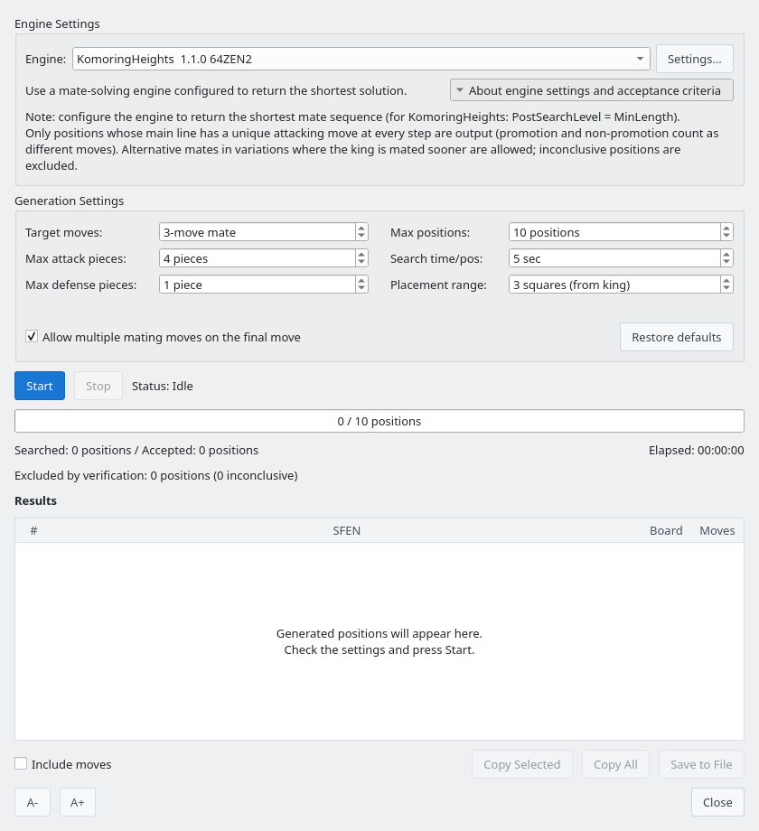Click the SFEN column header
This screenshot has height=831, width=759.
pyautogui.click(x=347, y=530)
